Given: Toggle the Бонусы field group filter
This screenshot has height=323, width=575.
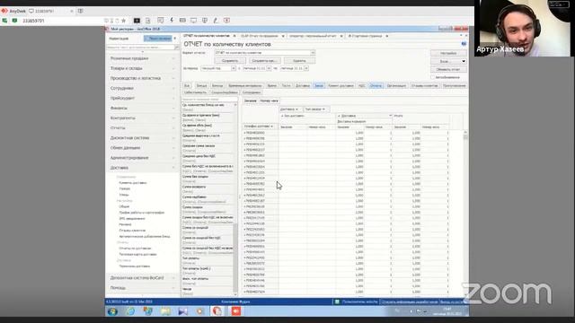Looking at the screenshot, I should (217, 86).
